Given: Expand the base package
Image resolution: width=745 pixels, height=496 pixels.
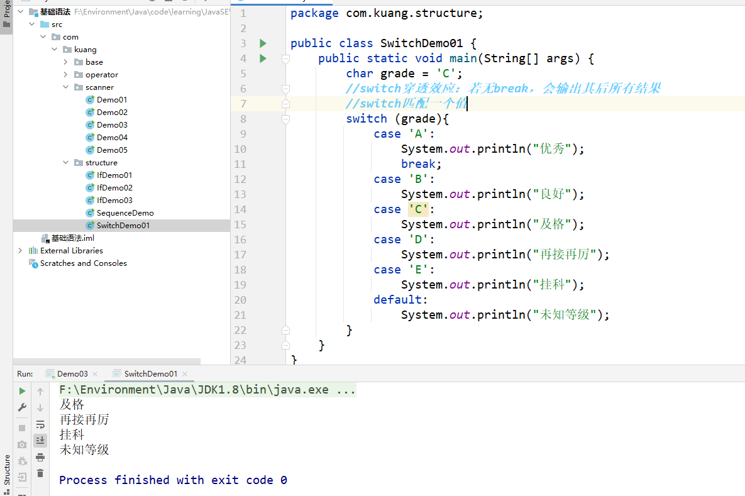Looking at the screenshot, I should tap(65, 62).
